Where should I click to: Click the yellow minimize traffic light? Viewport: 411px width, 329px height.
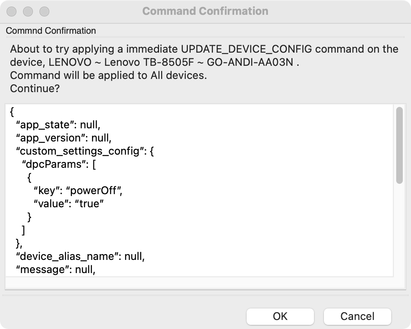27,12
